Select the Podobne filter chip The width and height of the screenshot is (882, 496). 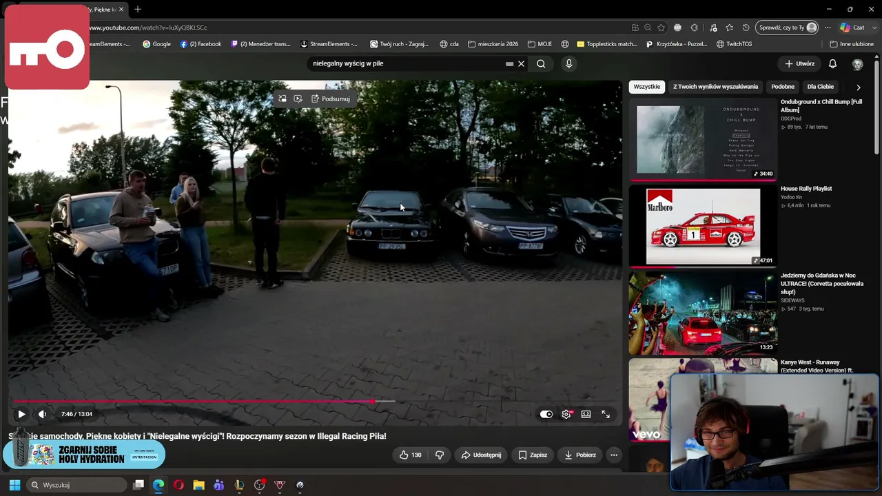[783, 87]
